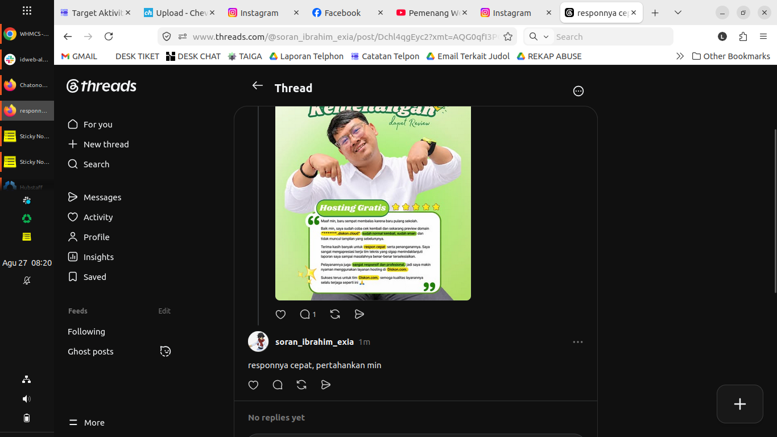Image resolution: width=777 pixels, height=437 pixels.
Task: Like the post with the review image
Action: coord(280,314)
